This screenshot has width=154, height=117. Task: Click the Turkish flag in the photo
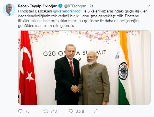(x=28, y=67)
